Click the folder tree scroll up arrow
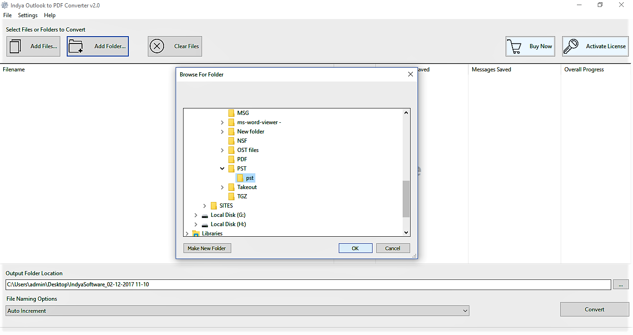Viewport: 633px width, 335px height. [x=406, y=113]
